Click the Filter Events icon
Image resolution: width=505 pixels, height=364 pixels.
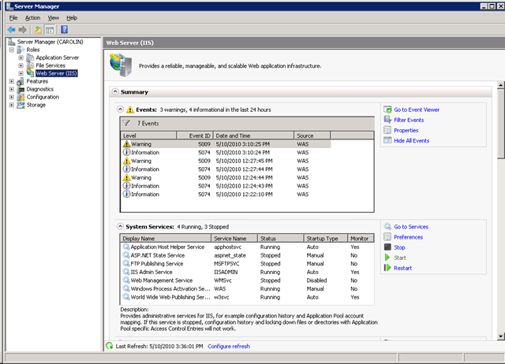387,120
